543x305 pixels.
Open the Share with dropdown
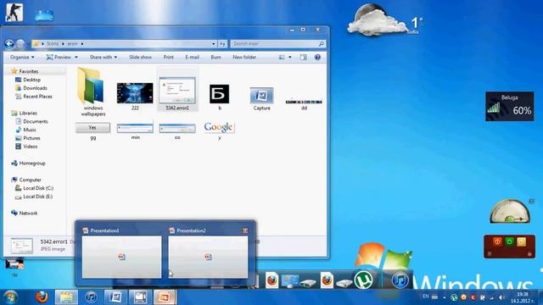coord(104,58)
